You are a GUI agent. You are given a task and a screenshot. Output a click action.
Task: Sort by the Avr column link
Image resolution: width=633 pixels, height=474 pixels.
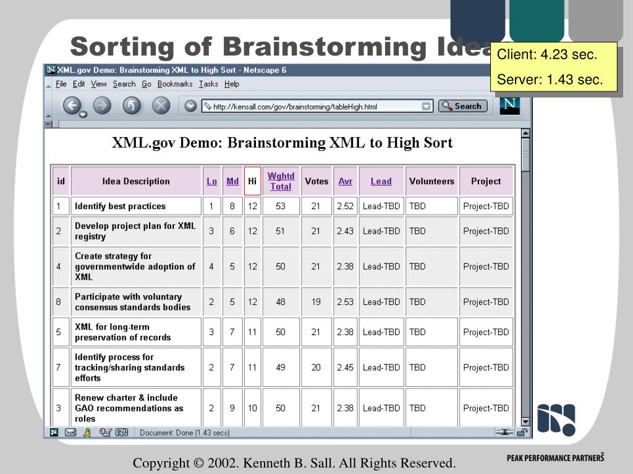coord(345,181)
